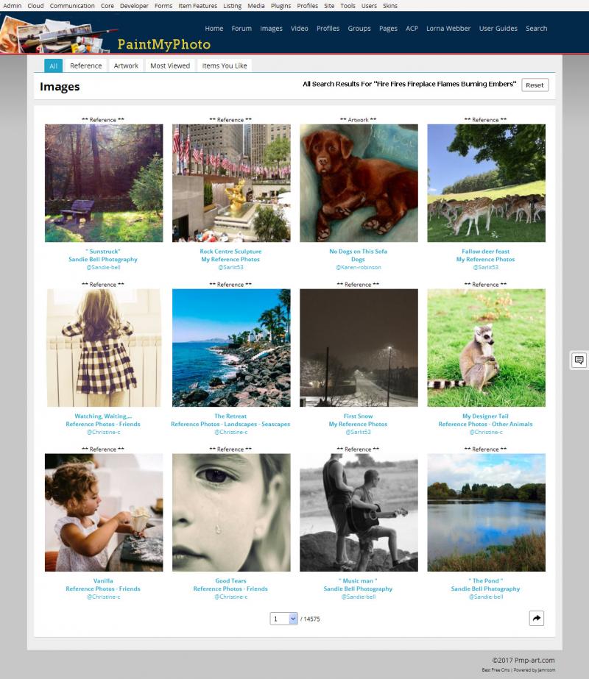This screenshot has width=589, height=679.
Task: Open Images in the navigation bar
Action: pyautogui.click(x=272, y=28)
